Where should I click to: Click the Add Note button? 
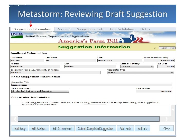[125, 128]
